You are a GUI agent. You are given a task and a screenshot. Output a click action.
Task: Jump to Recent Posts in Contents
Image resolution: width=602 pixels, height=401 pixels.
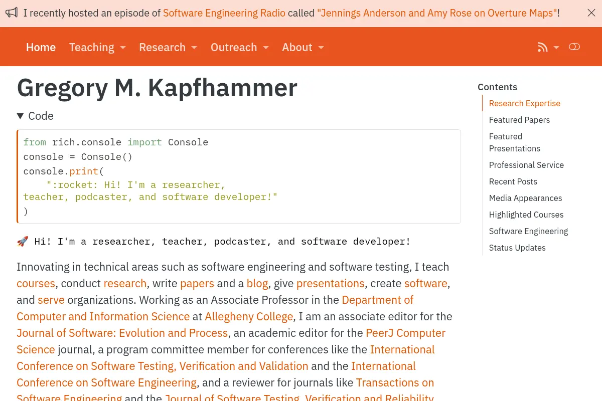click(513, 181)
